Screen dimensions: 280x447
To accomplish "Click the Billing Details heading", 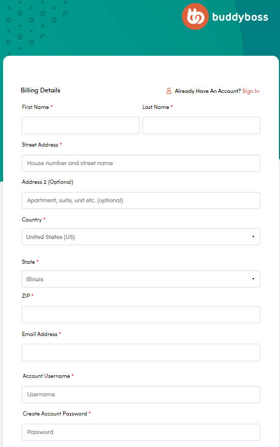I will (x=40, y=90).
